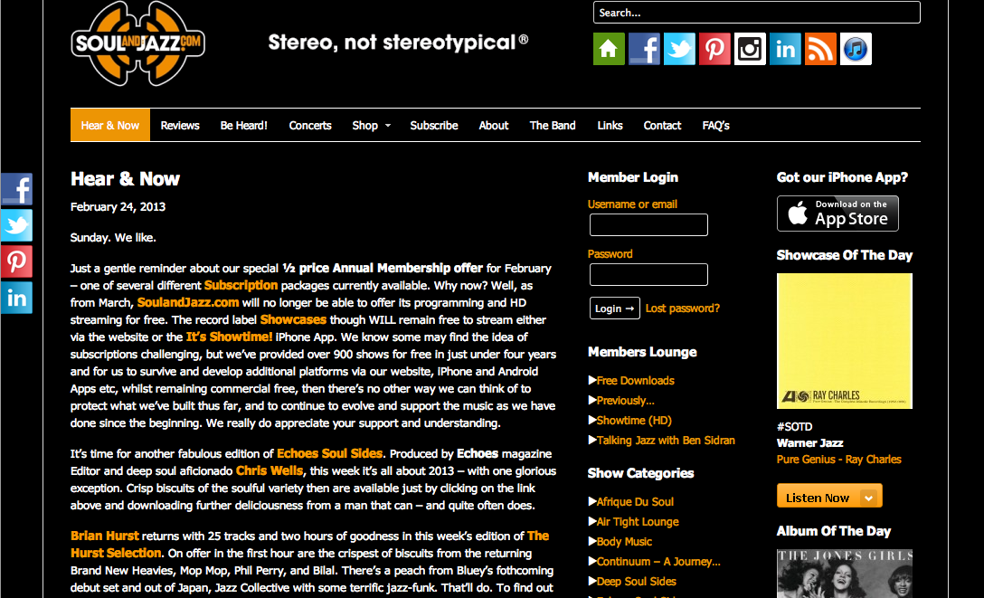Click the iTunes music note icon
Viewport: 984px width, 598px height.
coord(856,49)
